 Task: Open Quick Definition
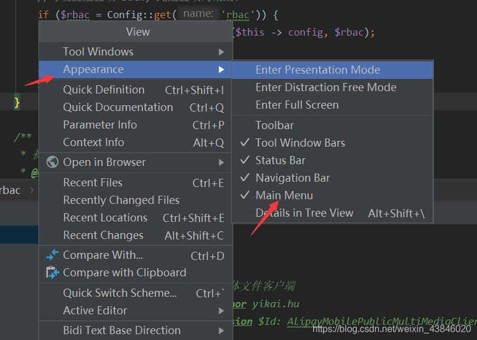(136, 90)
